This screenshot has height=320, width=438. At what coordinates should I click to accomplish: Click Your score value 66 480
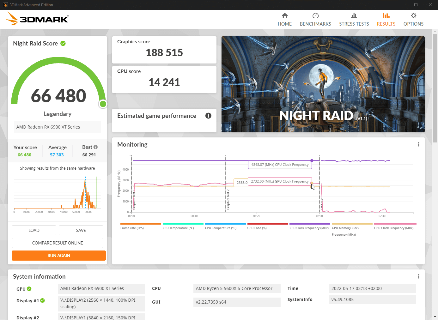click(x=25, y=155)
